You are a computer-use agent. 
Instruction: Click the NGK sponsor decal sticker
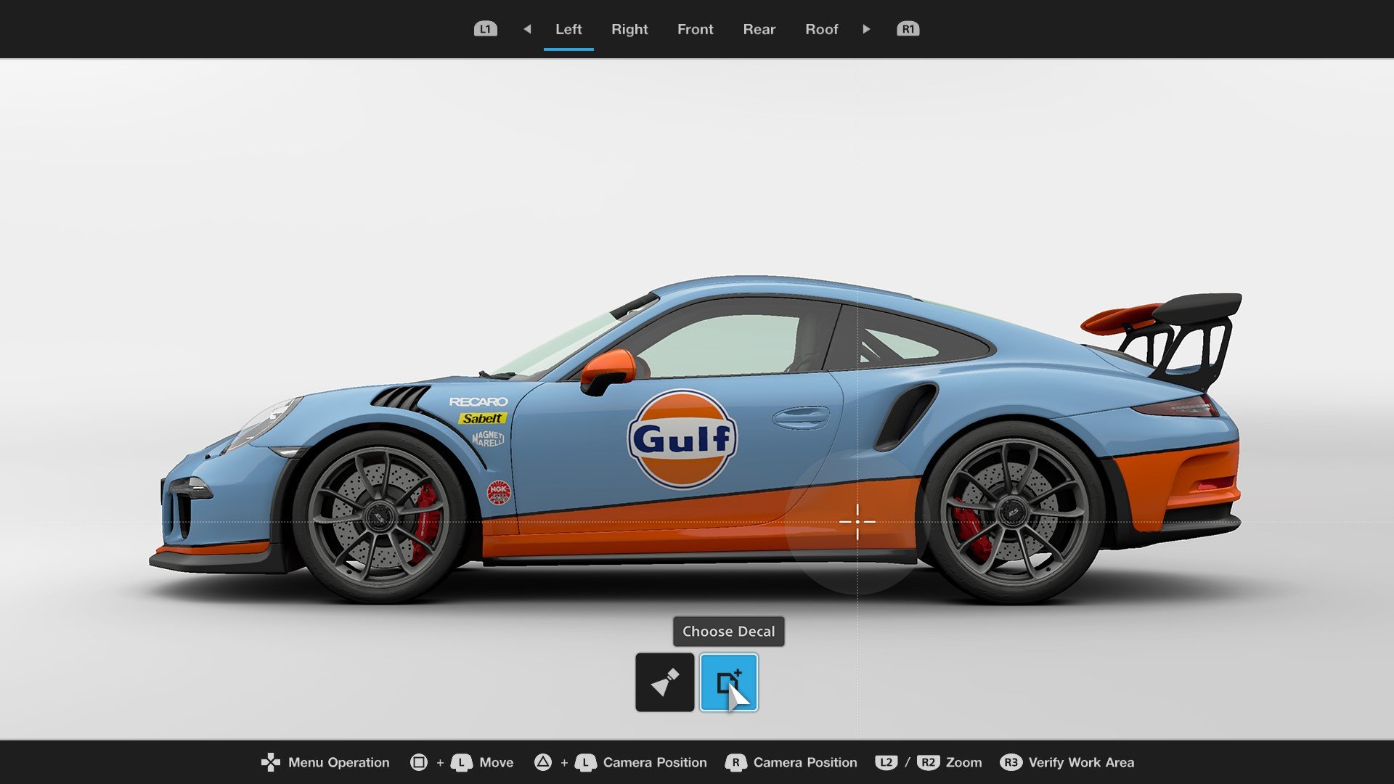pyautogui.click(x=500, y=491)
